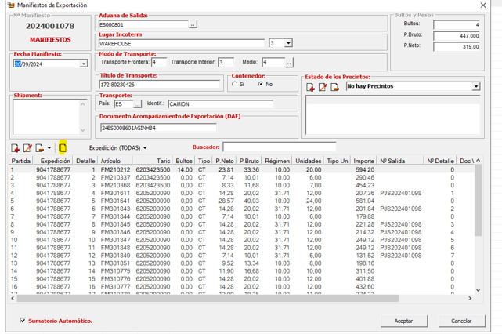The width and height of the screenshot is (502, 334).
Task: Open the Lugar Incoterm number dropdown
Action: [288, 44]
